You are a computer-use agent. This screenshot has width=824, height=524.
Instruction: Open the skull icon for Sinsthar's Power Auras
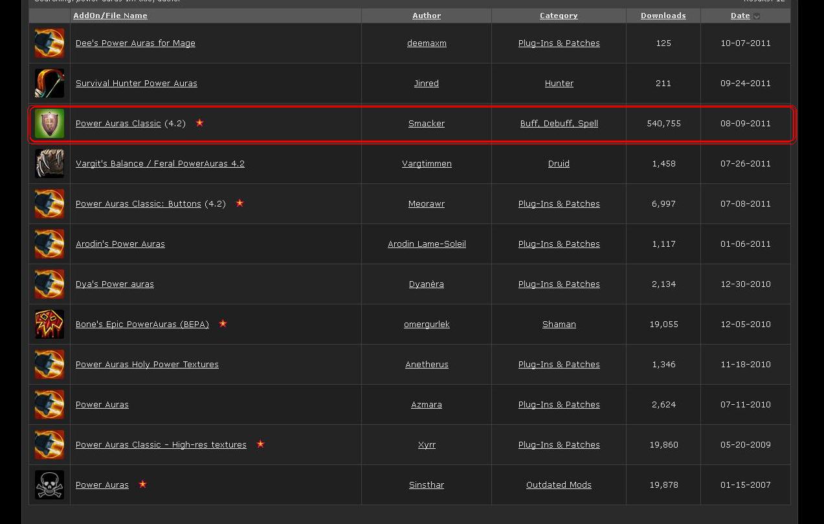pos(49,485)
